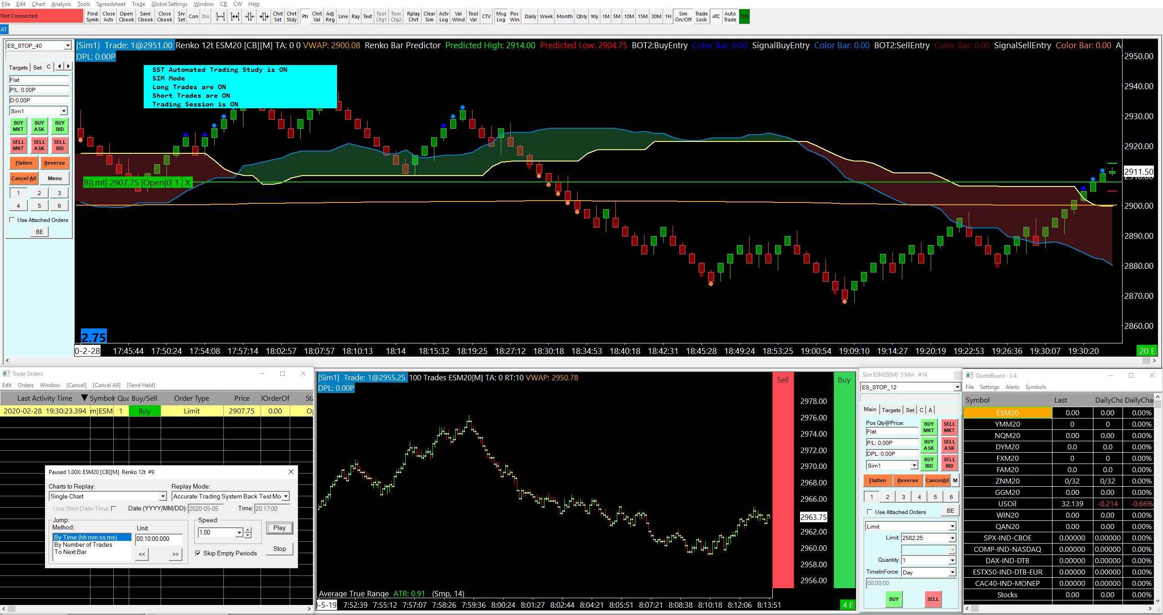Open the TimeInForce Day dropdown
Viewport: 1163px width, 615px height.
point(952,572)
